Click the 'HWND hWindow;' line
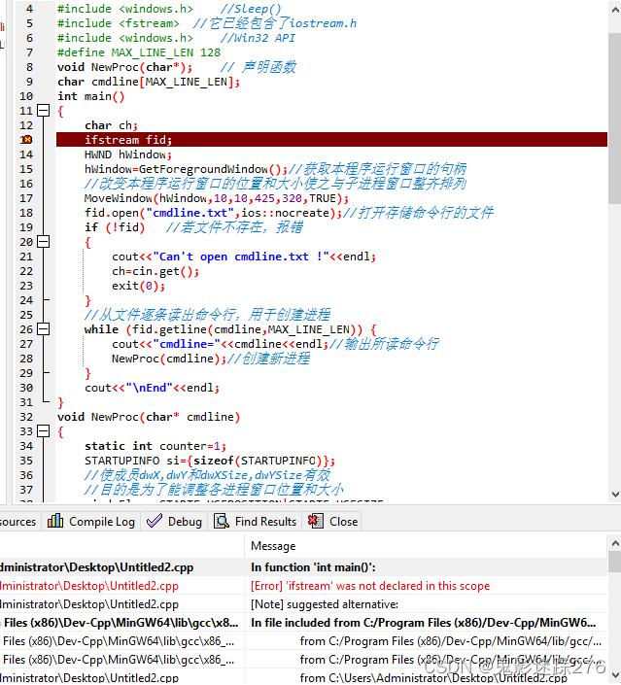The width and height of the screenshot is (621, 685). (x=128, y=154)
